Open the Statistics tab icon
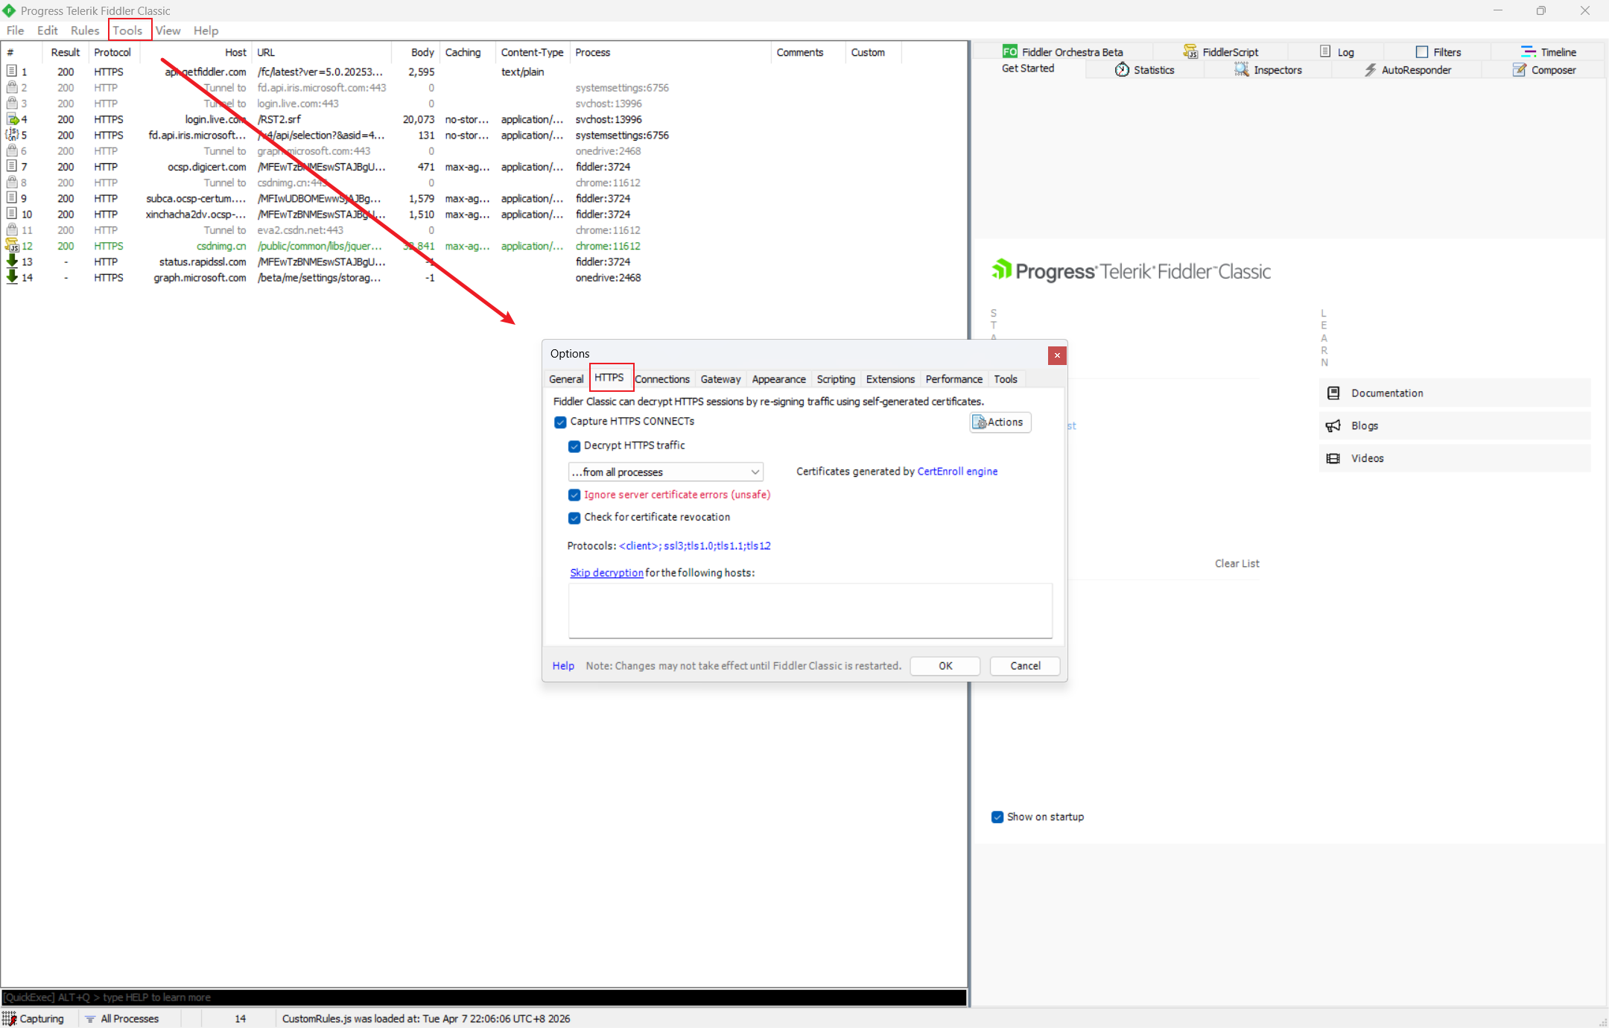 pyautogui.click(x=1122, y=70)
